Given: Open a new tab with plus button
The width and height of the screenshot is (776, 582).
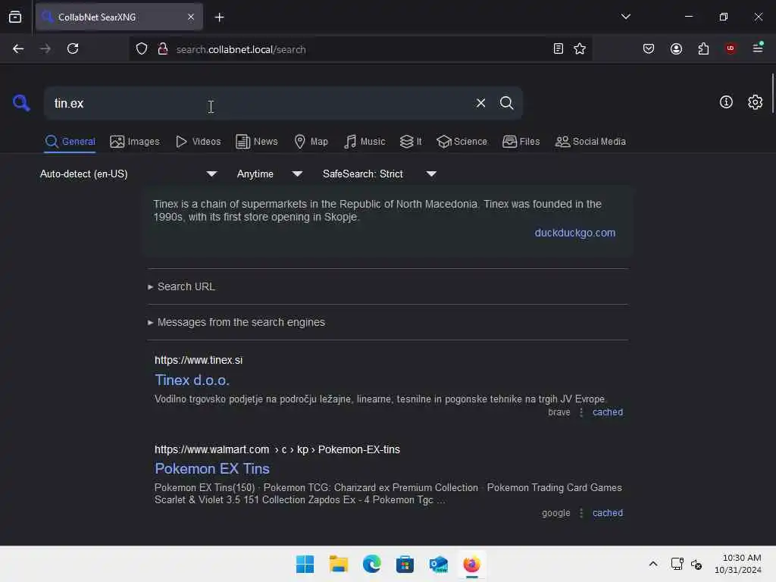Looking at the screenshot, I should [219, 17].
